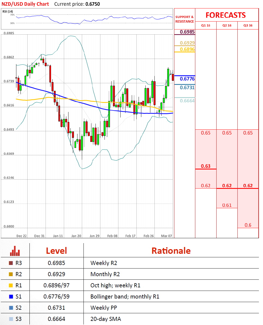
Task: Click the Weekly PP rationale text
Action: point(104,308)
